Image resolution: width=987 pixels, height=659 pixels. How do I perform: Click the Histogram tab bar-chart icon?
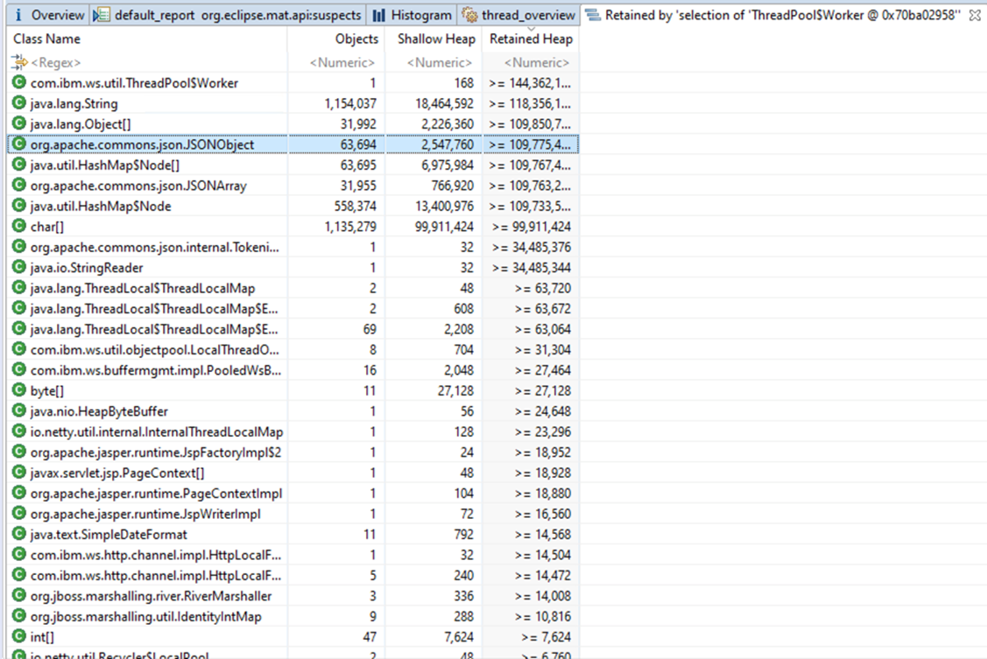point(379,15)
